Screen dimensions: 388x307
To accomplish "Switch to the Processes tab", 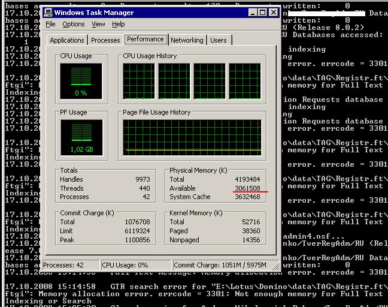I will coord(105,40).
